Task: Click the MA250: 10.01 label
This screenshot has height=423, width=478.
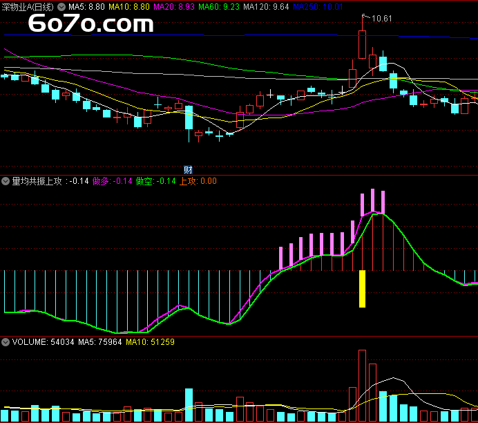Action: tap(318, 7)
